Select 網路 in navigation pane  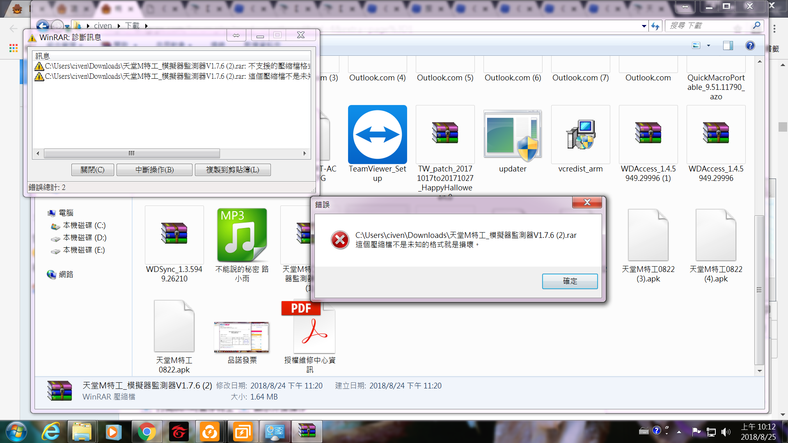66,274
